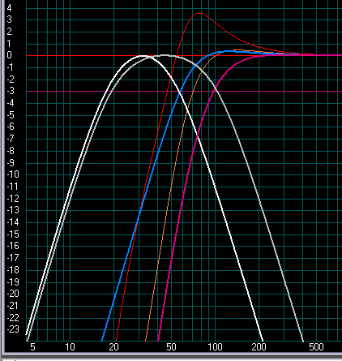Select the -4 vertical axis label
The width and height of the screenshot is (342, 361).
(11, 103)
